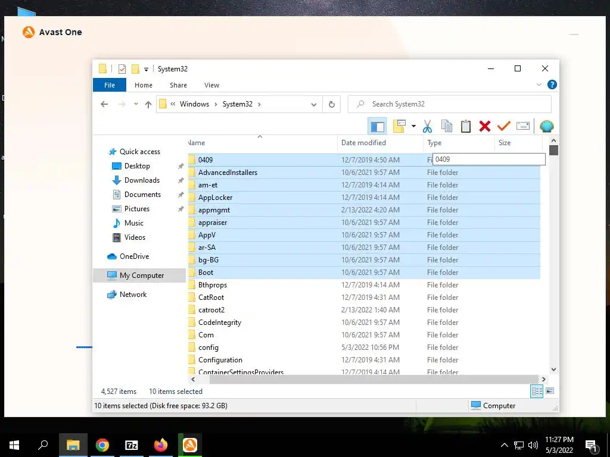This screenshot has height=457, width=610.
Task: Switch to the View ribbon tab
Action: [x=211, y=85]
